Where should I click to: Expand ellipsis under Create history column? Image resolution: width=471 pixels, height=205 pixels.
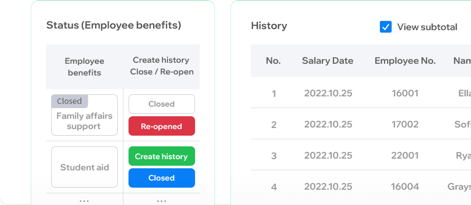(x=162, y=201)
